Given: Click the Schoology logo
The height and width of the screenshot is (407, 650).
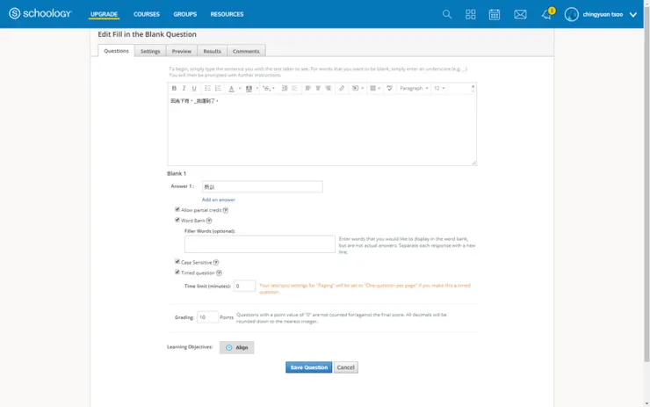Looking at the screenshot, I should coord(40,14).
